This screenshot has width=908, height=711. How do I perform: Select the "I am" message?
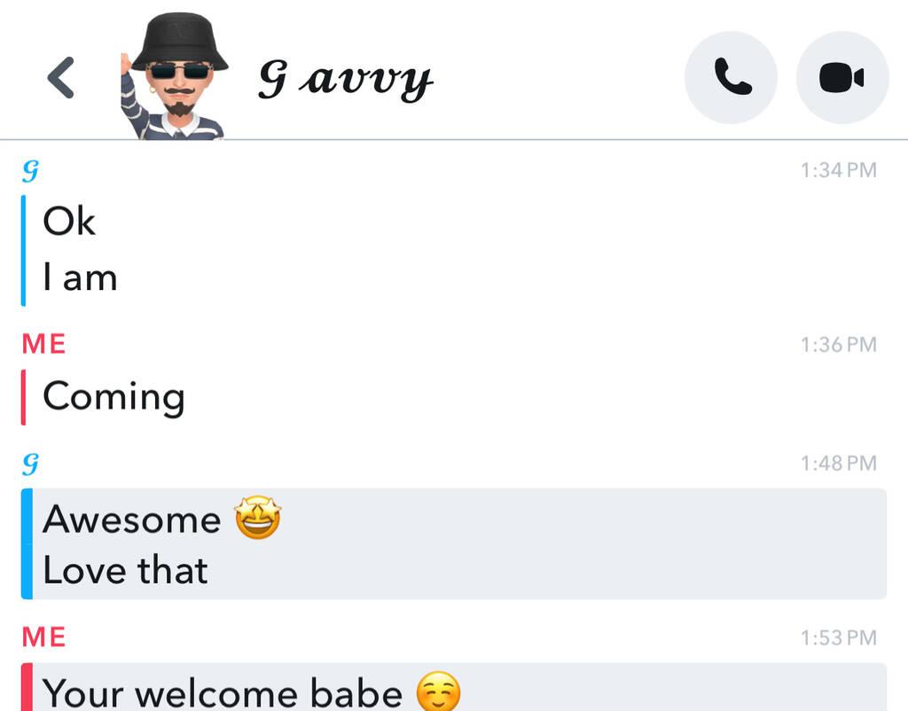[x=81, y=277]
